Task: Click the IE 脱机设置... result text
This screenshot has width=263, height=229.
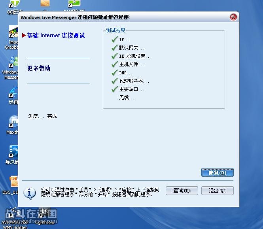Action: click(x=135, y=56)
